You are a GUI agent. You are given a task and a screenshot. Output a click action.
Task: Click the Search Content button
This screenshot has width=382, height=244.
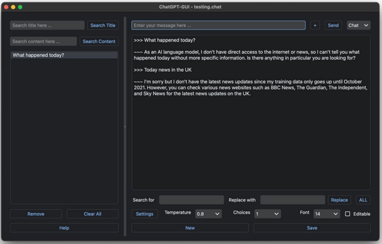tap(99, 41)
